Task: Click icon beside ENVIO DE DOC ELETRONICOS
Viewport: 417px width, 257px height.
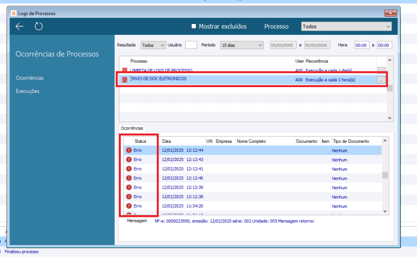Action: pyautogui.click(x=125, y=80)
